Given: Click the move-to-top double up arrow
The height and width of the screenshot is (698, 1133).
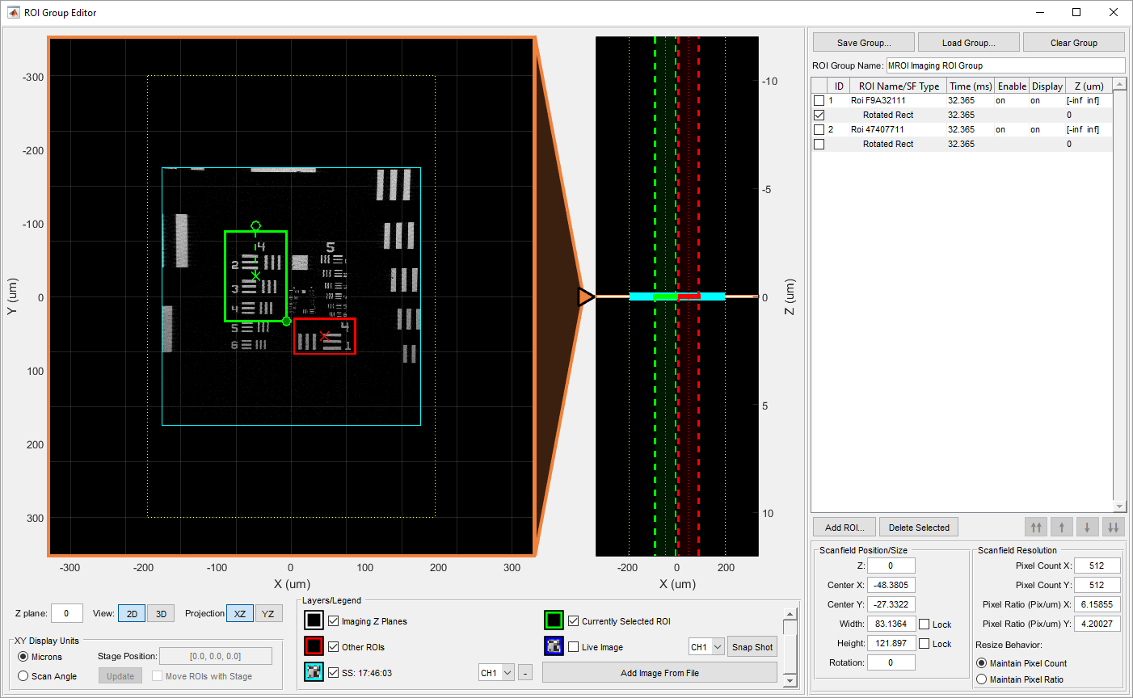Looking at the screenshot, I should click(1035, 528).
